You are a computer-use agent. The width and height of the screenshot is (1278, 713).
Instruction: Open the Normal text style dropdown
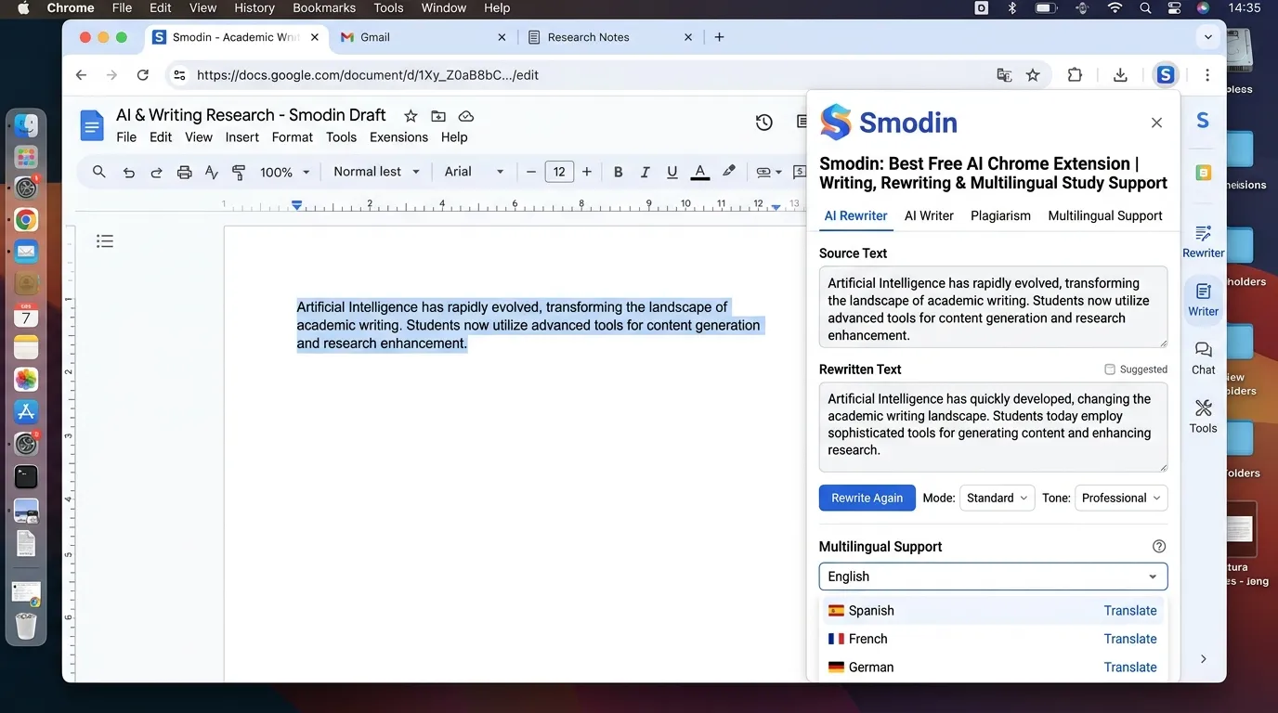coord(376,172)
